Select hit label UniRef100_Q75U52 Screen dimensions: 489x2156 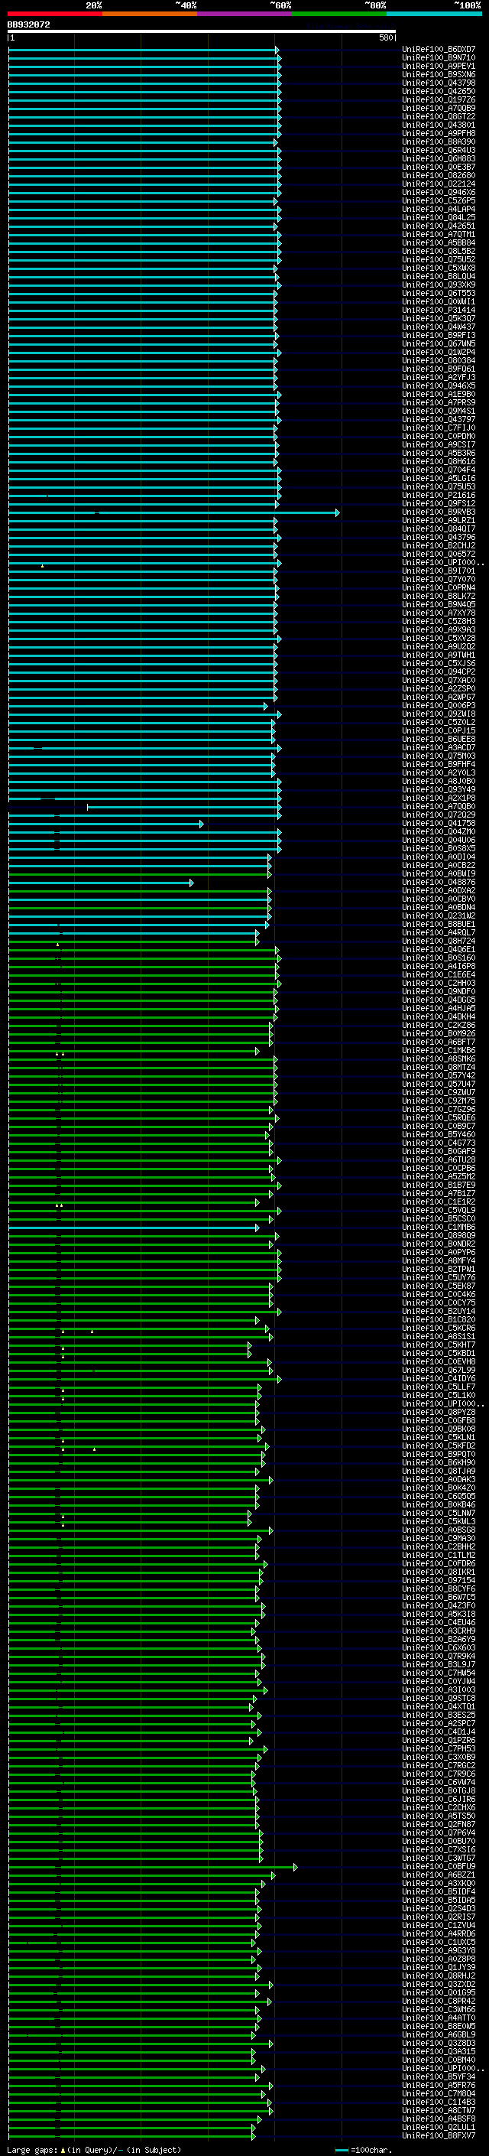pos(439,259)
